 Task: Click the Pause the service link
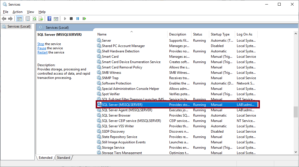[x=42, y=48]
